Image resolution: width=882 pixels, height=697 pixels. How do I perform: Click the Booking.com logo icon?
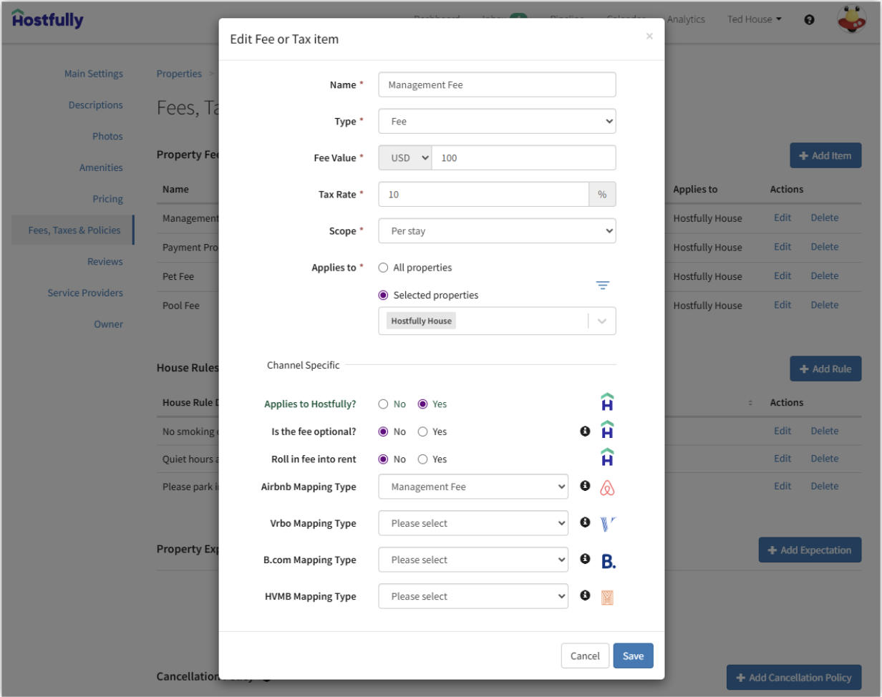point(608,561)
